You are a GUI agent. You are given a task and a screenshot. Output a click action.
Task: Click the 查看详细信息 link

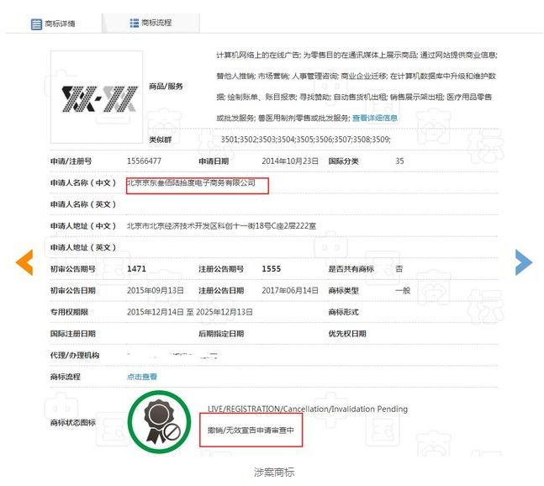coord(375,118)
